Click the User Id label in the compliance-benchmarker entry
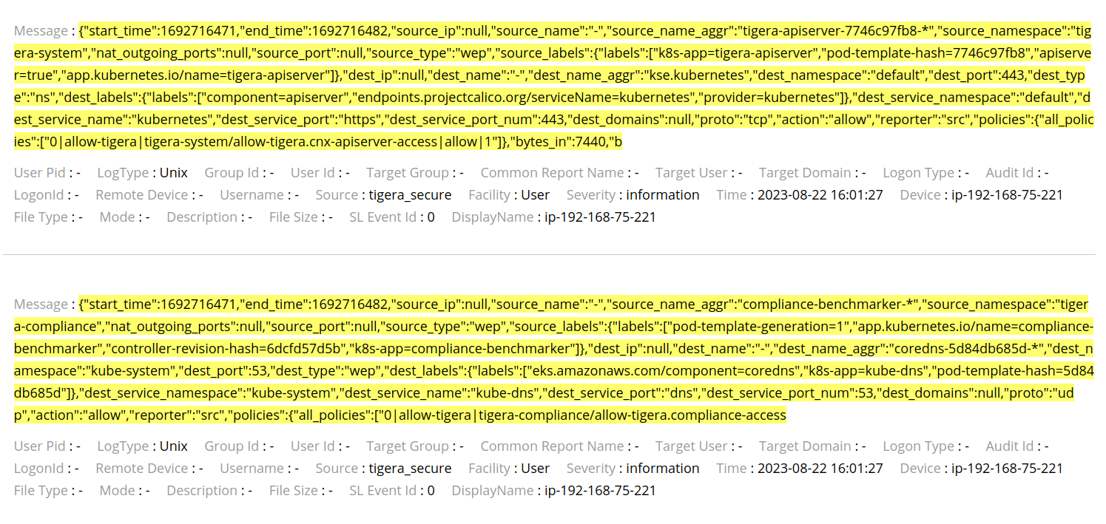Image resolution: width=1106 pixels, height=524 pixels. (313, 446)
